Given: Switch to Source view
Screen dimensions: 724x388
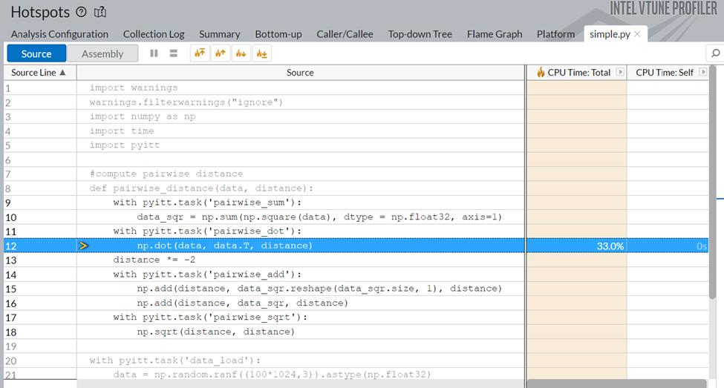Looking at the screenshot, I should (x=36, y=53).
